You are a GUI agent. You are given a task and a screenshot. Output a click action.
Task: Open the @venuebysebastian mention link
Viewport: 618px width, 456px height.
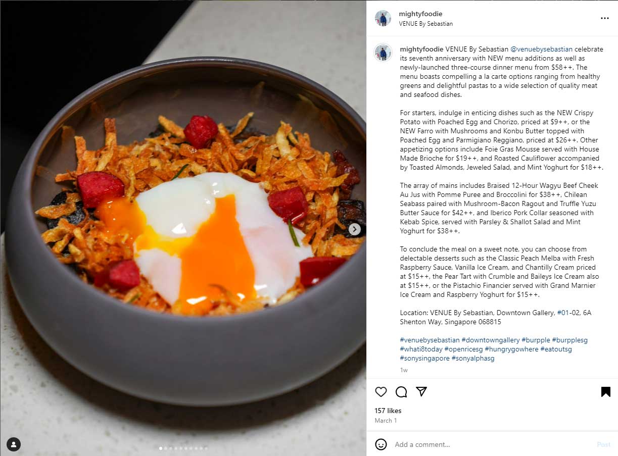pyautogui.click(x=541, y=49)
